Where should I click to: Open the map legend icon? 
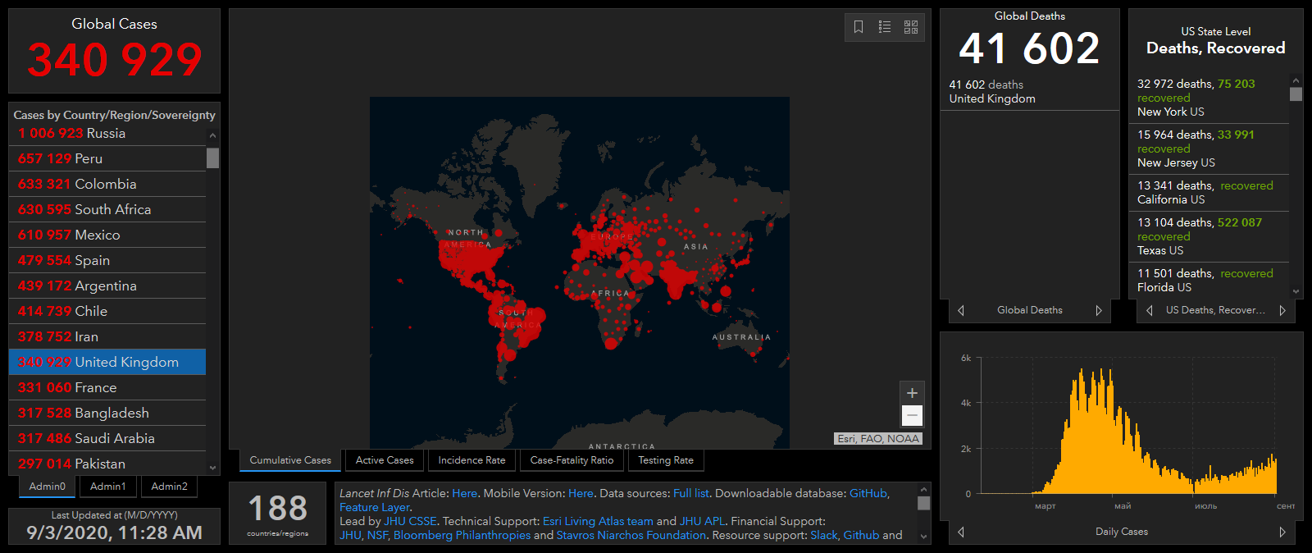[885, 27]
